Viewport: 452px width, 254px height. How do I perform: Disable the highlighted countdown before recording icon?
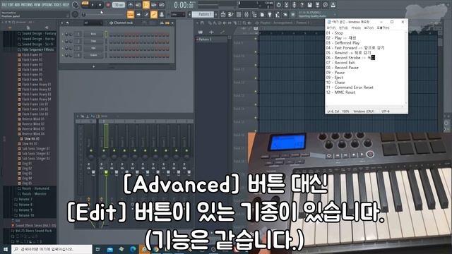point(146,5)
